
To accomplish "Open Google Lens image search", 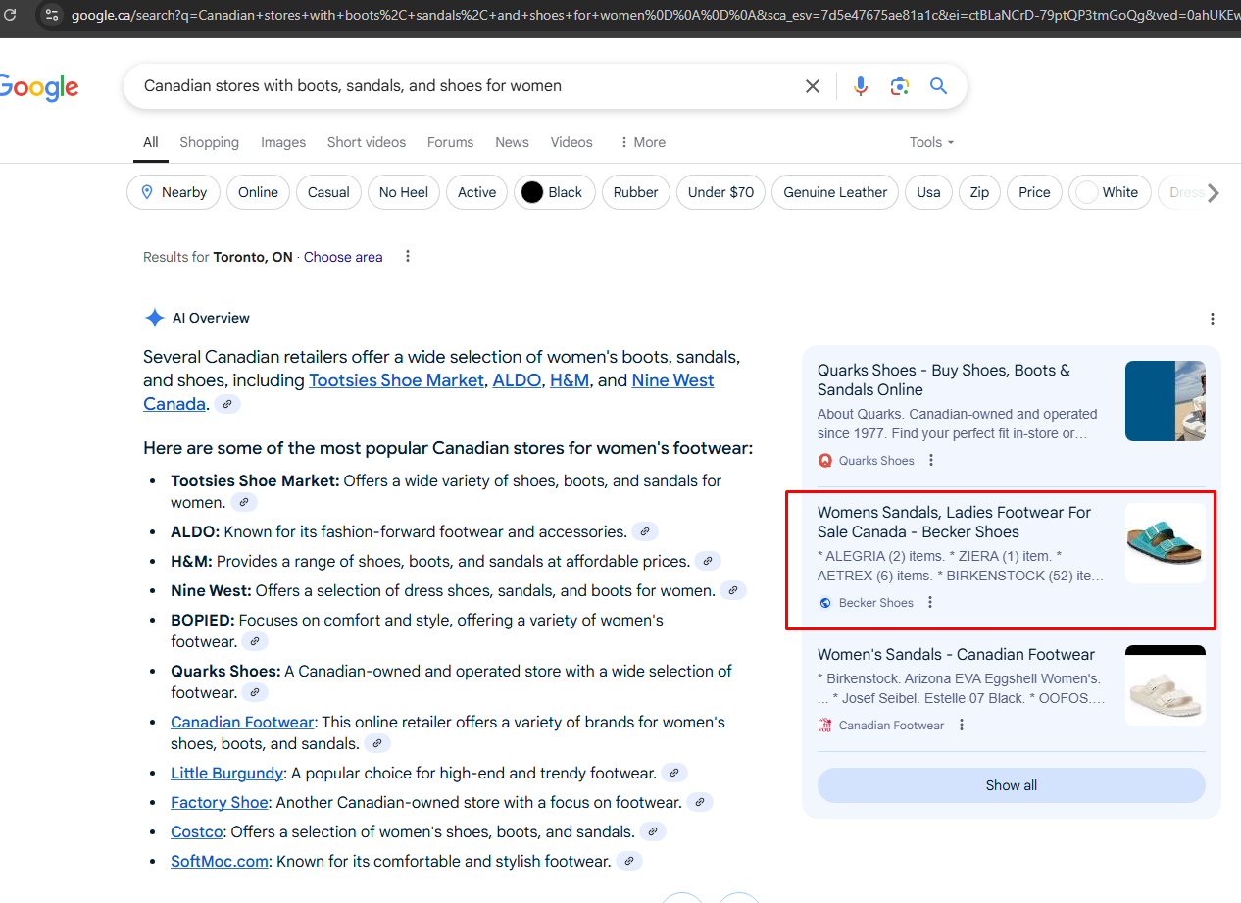I will pyautogui.click(x=900, y=86).
